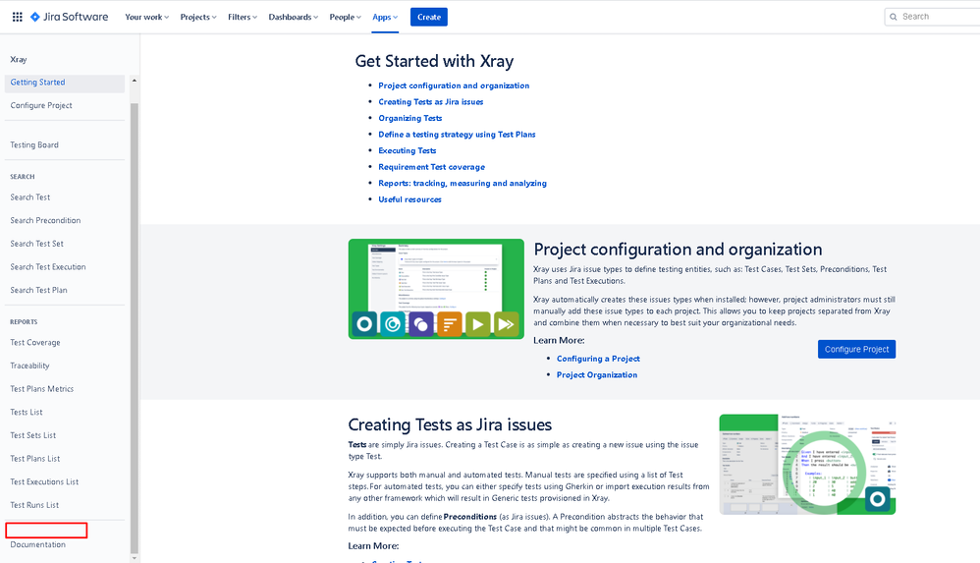
Task: Click Project configuration screenshot thumbnail
Action: point(436,289)
